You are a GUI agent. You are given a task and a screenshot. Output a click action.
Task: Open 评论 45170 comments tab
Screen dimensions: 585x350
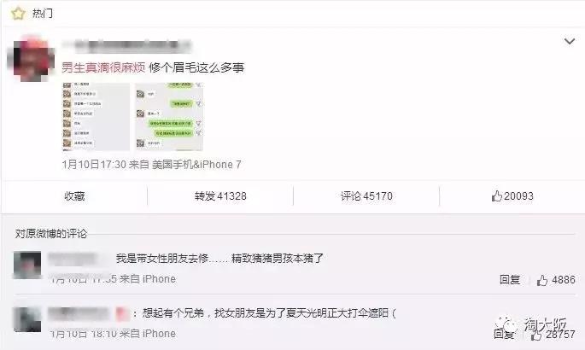tap(366, 196)
